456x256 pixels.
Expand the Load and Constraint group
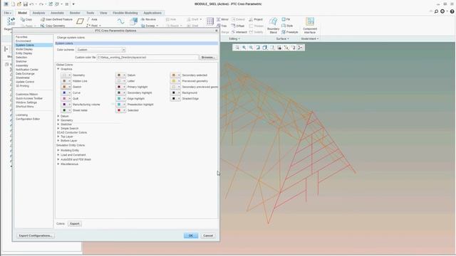[58, 155]
